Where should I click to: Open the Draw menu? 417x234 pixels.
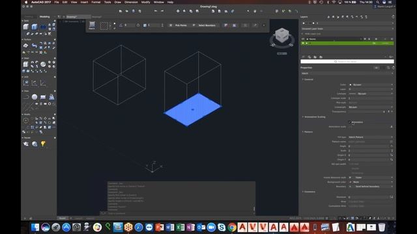click(117, 2)
